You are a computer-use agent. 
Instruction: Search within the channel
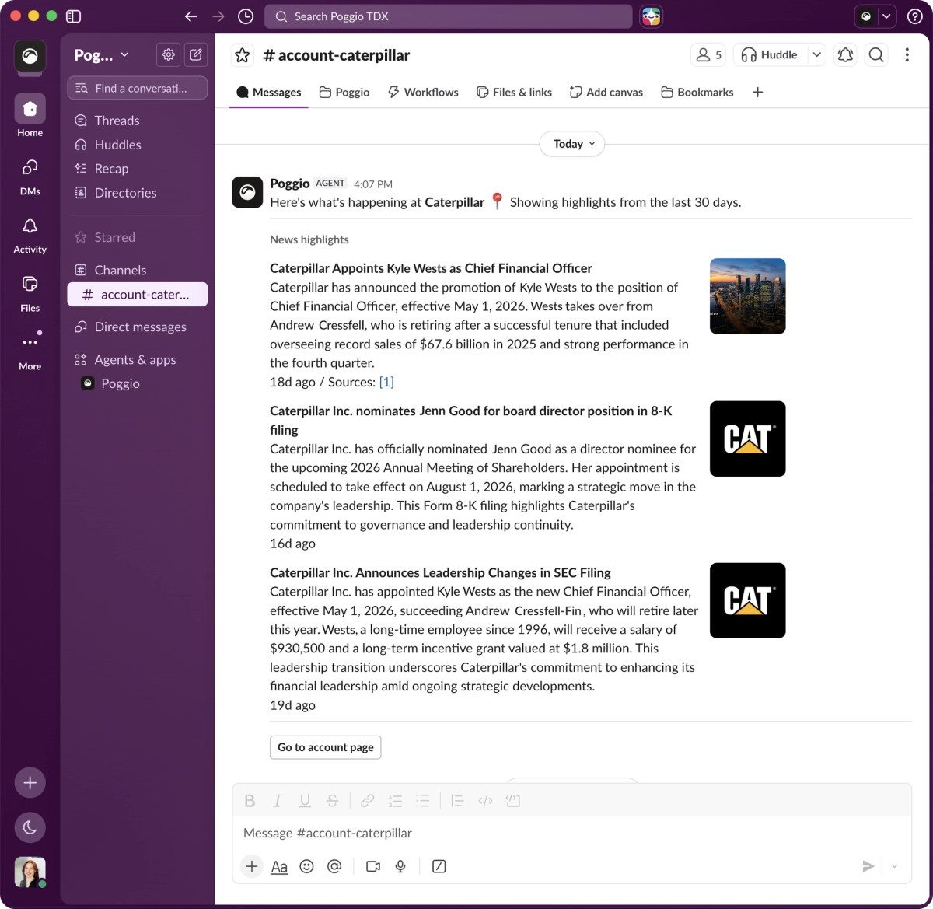876,54
